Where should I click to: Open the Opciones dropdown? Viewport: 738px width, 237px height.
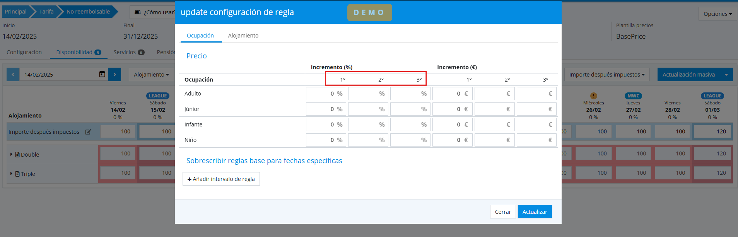pyautogui.click(x=717, y=14)
